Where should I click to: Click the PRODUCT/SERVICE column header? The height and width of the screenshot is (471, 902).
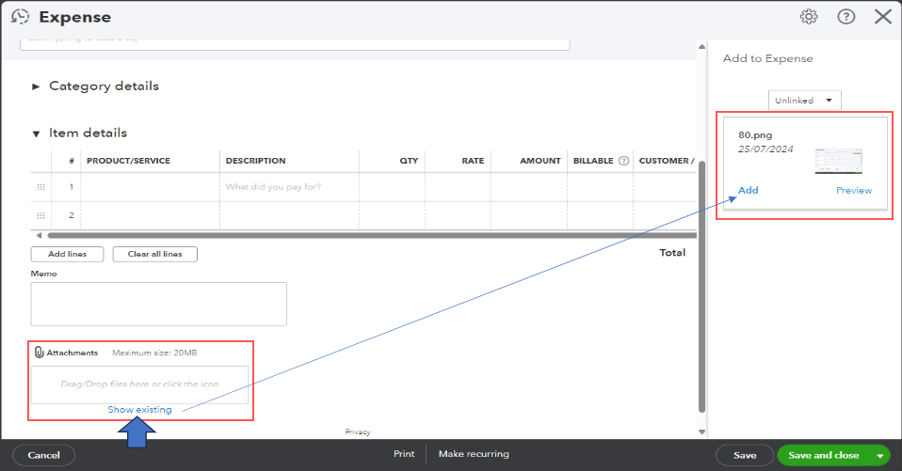click(x=128, y=161)
